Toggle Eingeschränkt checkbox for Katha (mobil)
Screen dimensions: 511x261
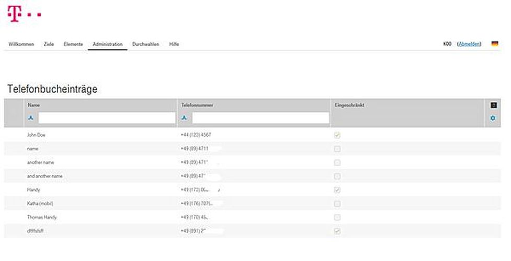[337, 204]
